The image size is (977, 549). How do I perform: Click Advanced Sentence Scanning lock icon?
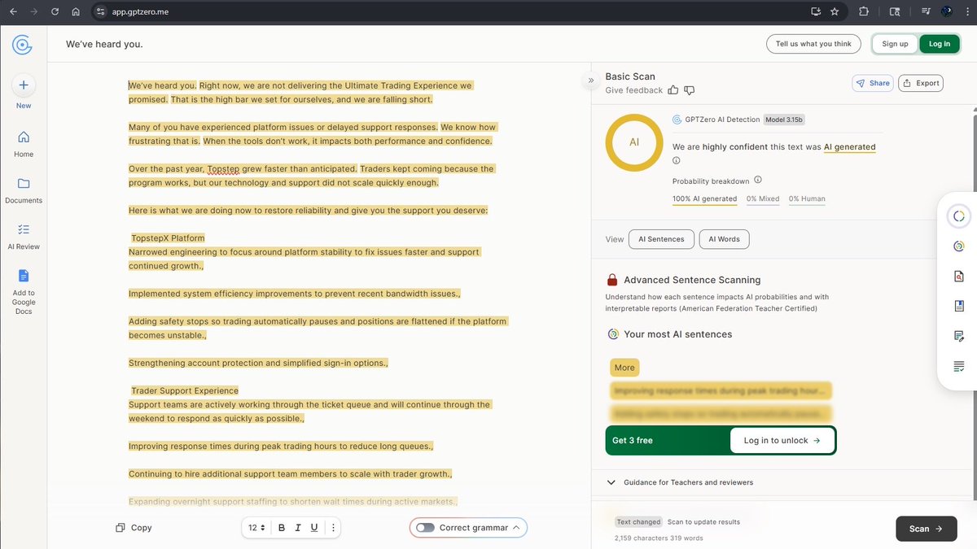[x=612, y=280]
